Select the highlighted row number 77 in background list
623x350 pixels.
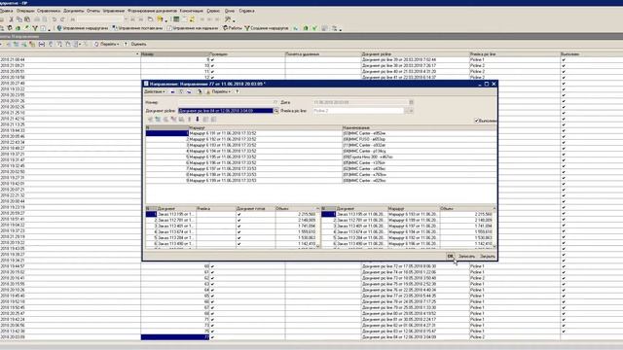(x=175, y=337)
